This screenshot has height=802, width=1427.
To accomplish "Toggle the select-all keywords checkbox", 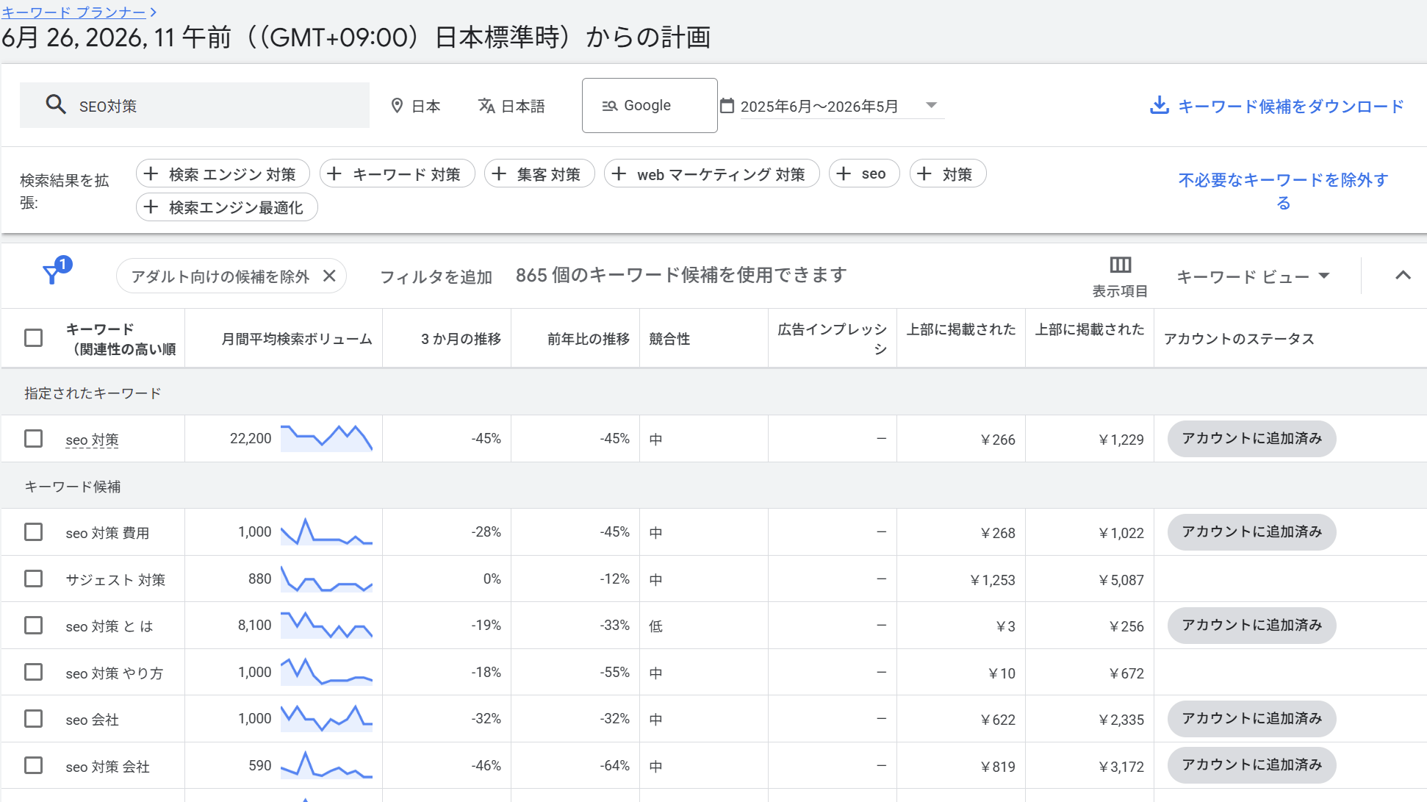I will point(34,338).
